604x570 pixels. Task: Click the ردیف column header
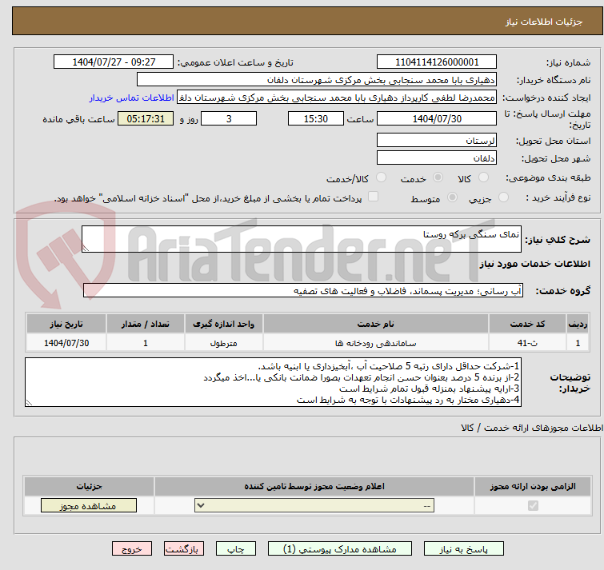point(578,324)
